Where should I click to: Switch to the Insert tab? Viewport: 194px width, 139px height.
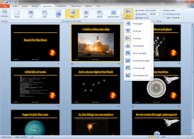25,6
